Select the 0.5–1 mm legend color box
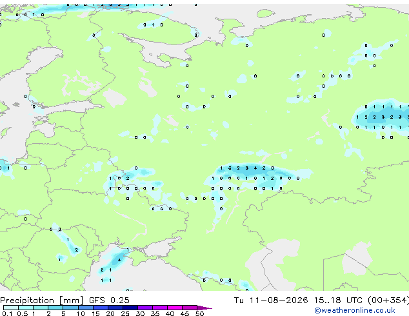 click(26, 308)
